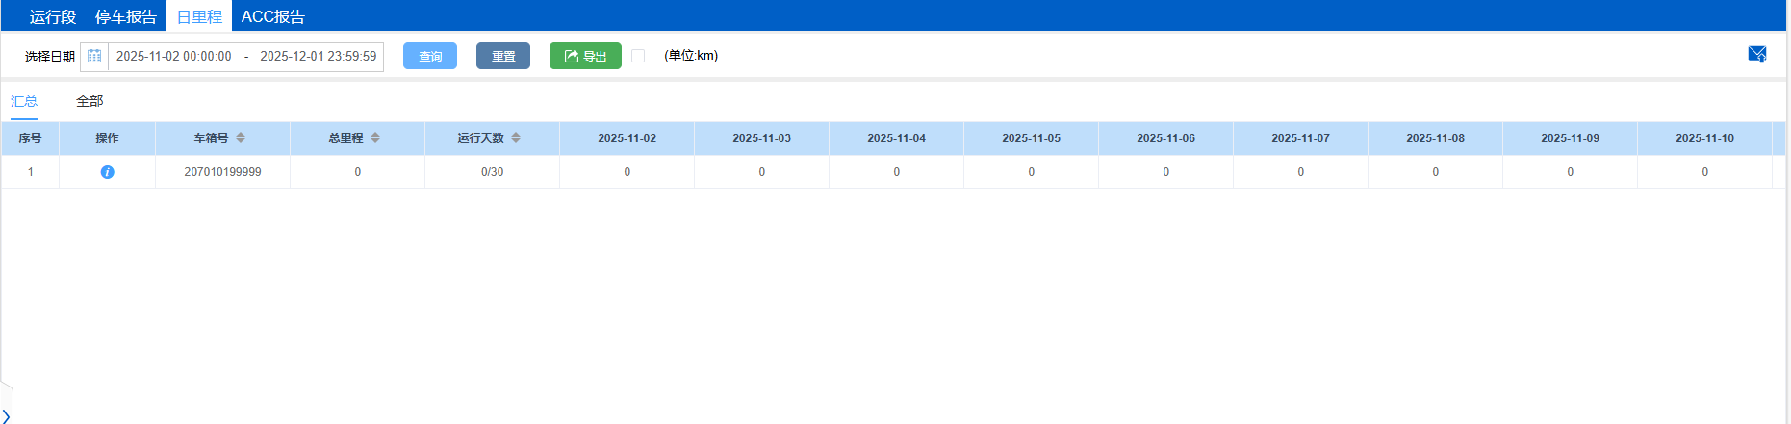Click the 重置 button
The image size is (1791, 424).
[503, 56]
